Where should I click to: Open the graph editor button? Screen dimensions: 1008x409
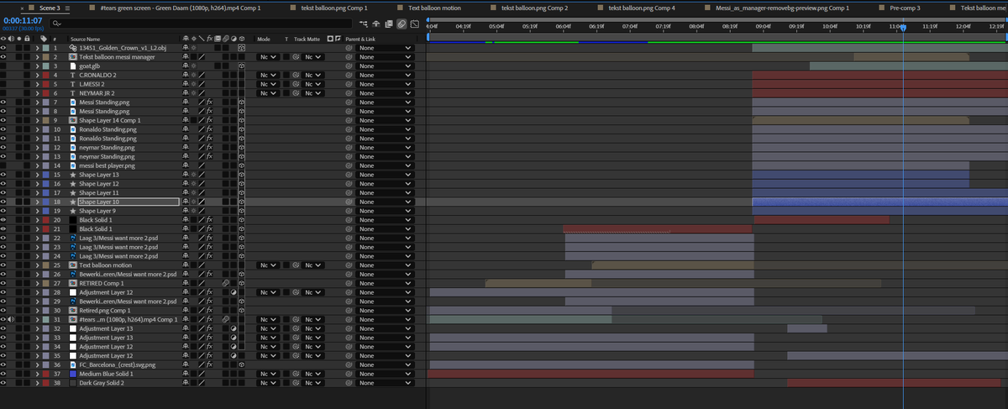click(x=415, y=24)
